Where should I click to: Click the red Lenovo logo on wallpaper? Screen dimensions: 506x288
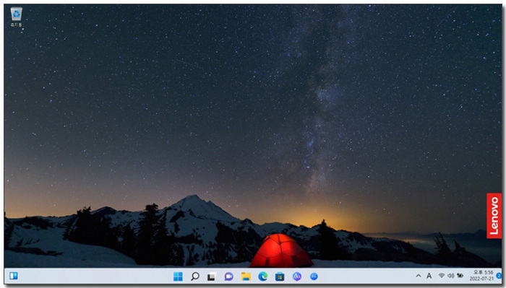tap(494, 216)
